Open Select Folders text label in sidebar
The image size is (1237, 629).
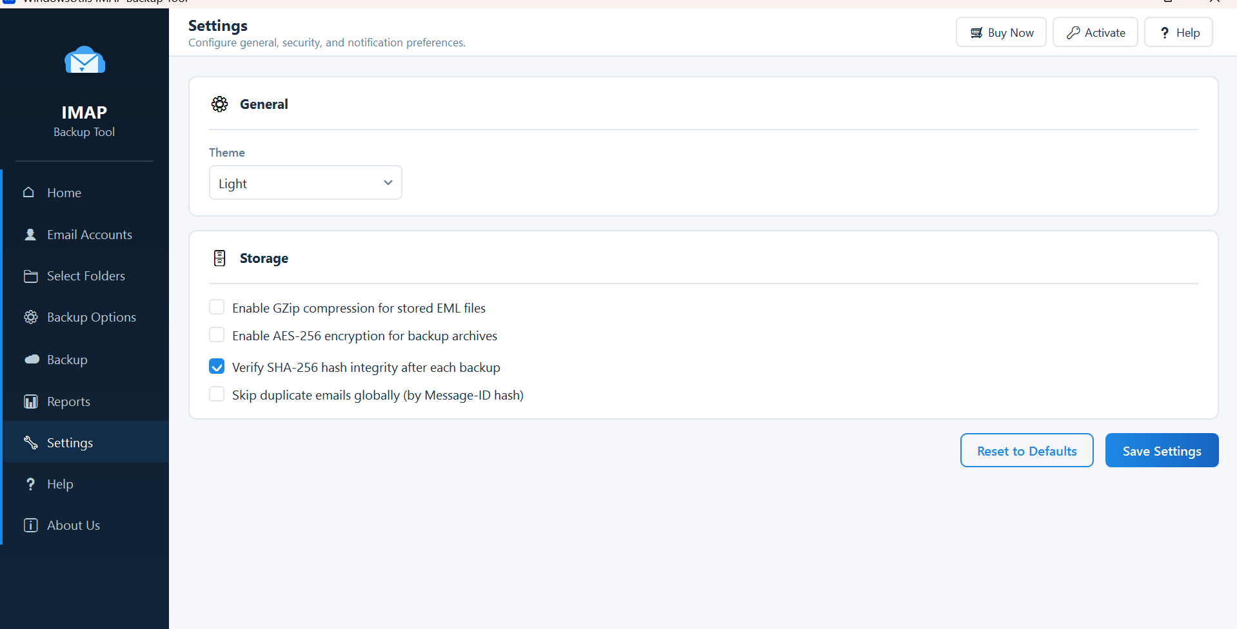point(86,276)
